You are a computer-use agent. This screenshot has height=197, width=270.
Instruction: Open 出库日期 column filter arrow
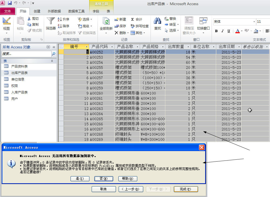[x=239, y=47]
